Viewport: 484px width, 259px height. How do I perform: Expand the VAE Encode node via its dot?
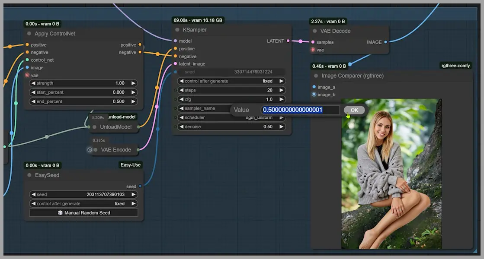pyautogui.click(x=96, y=150)
